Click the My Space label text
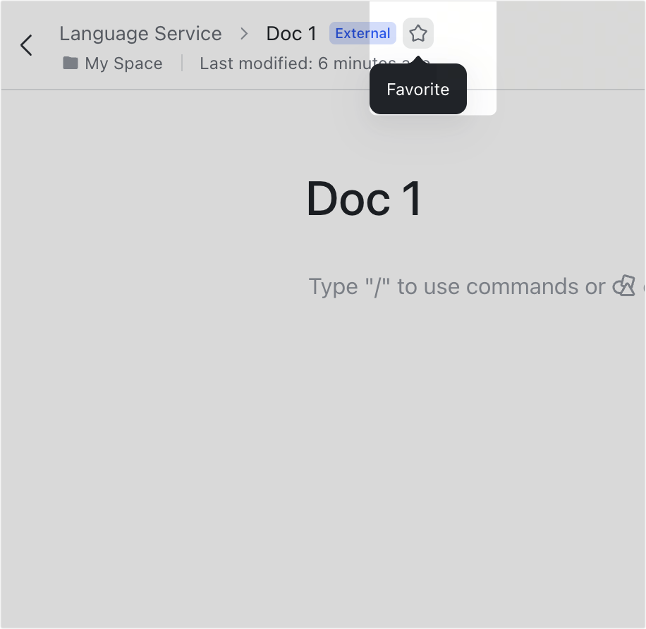Viewport: 646px width, 629px height. click(x=123, y=63)
